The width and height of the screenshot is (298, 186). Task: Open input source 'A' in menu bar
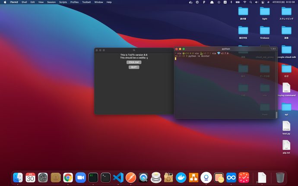click(225, 2)
